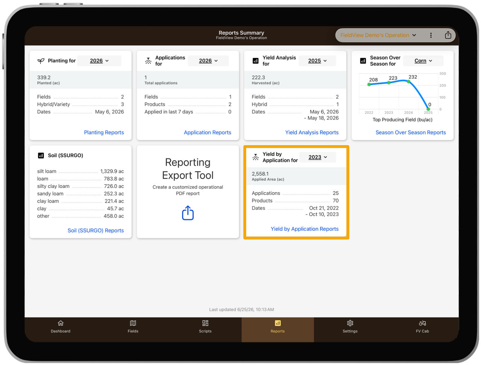Click the 339.2 Planted (ac) value
481x365 pixels.
click(44, 78)
